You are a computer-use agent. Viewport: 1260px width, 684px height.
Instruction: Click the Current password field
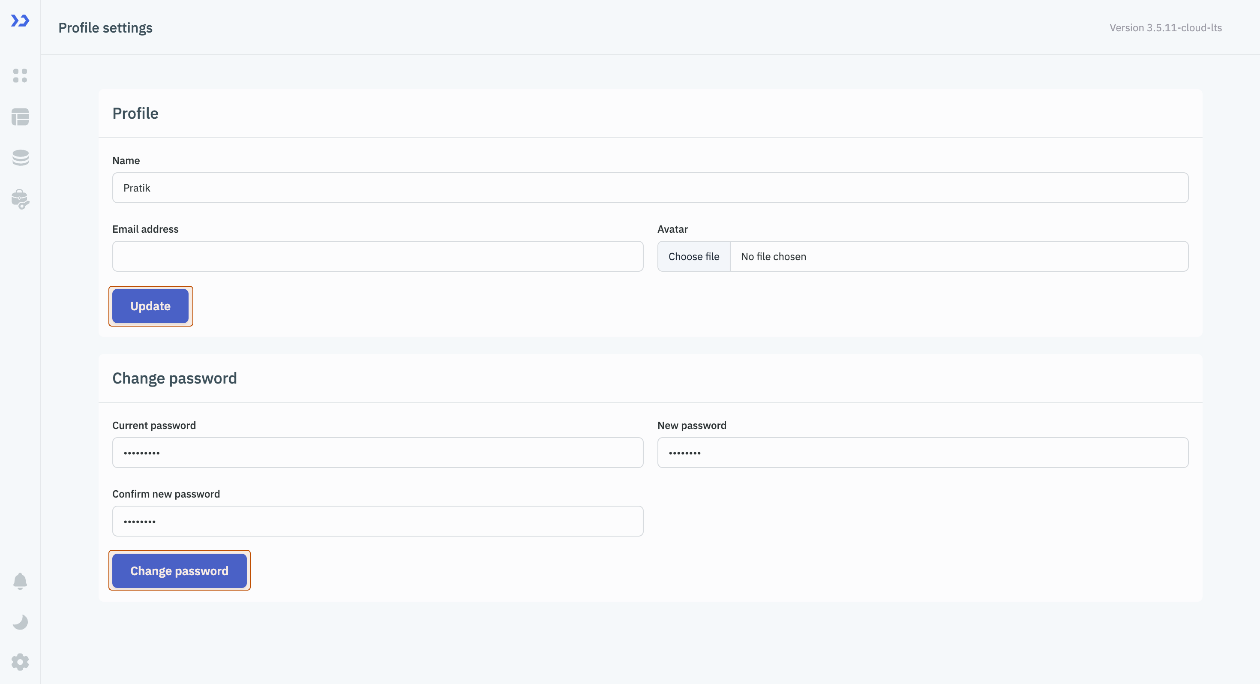[377, 453]
